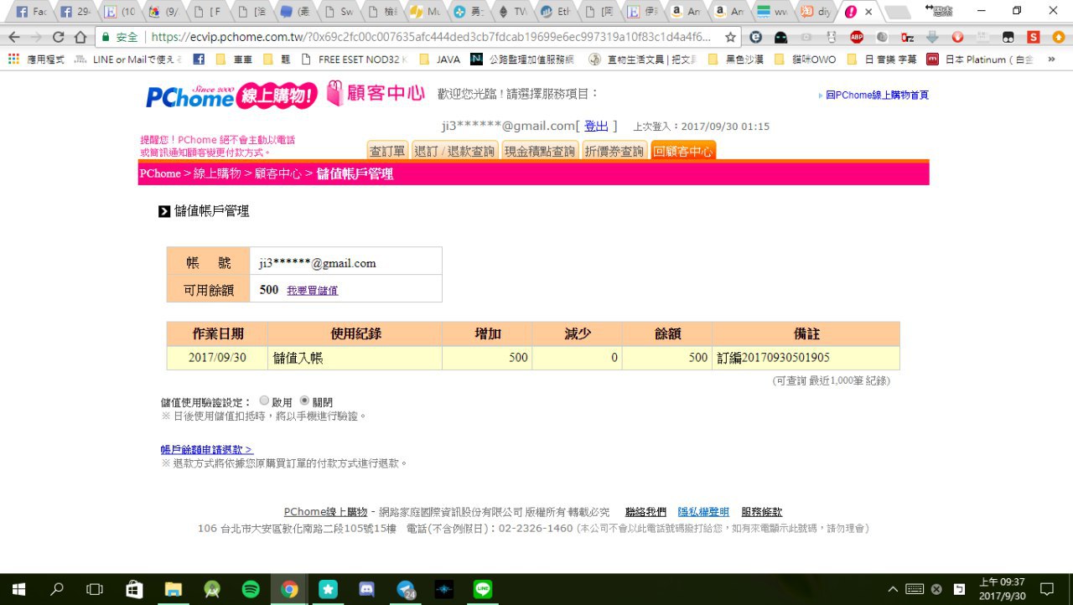This screenshot has width=1073, height=605.
Task: Bookmark this page with the star icon
Action: pos(730,37)
